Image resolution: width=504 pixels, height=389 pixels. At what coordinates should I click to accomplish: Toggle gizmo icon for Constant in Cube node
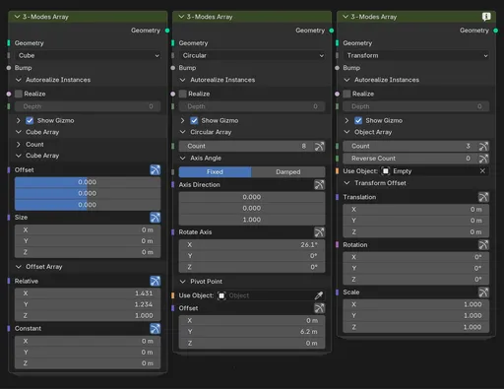tap(155, 328)
